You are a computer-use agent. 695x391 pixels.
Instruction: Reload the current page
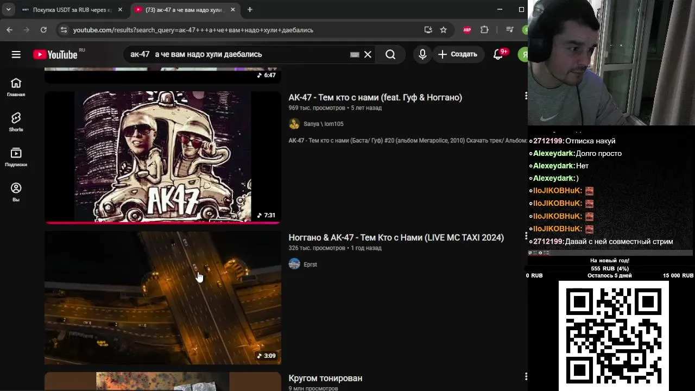pyautogui.click(x=43, y=30)
